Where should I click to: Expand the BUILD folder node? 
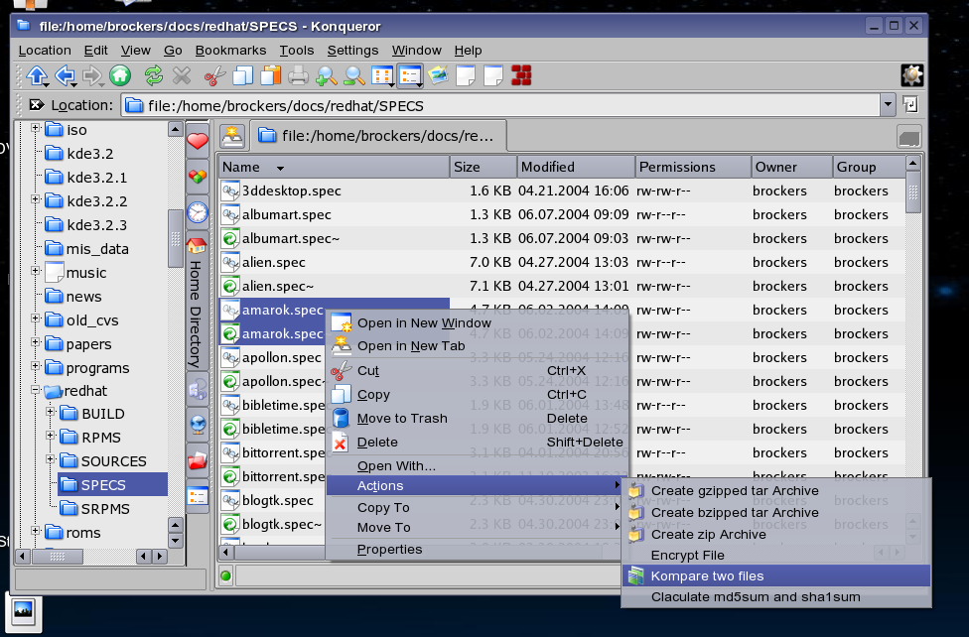(x=51, y=412)
